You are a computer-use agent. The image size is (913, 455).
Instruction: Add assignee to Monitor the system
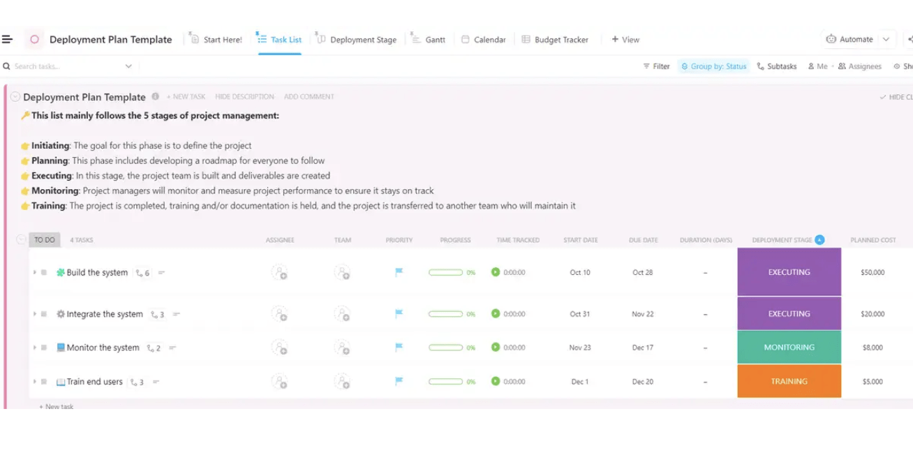click(280, 348)
